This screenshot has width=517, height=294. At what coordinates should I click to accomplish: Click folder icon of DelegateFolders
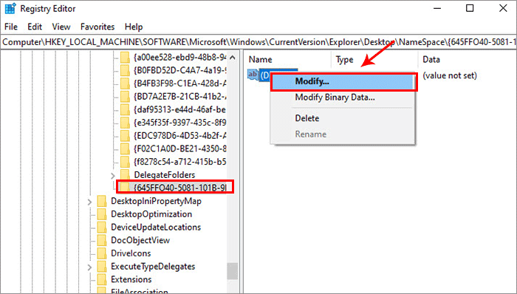[125, 174]
